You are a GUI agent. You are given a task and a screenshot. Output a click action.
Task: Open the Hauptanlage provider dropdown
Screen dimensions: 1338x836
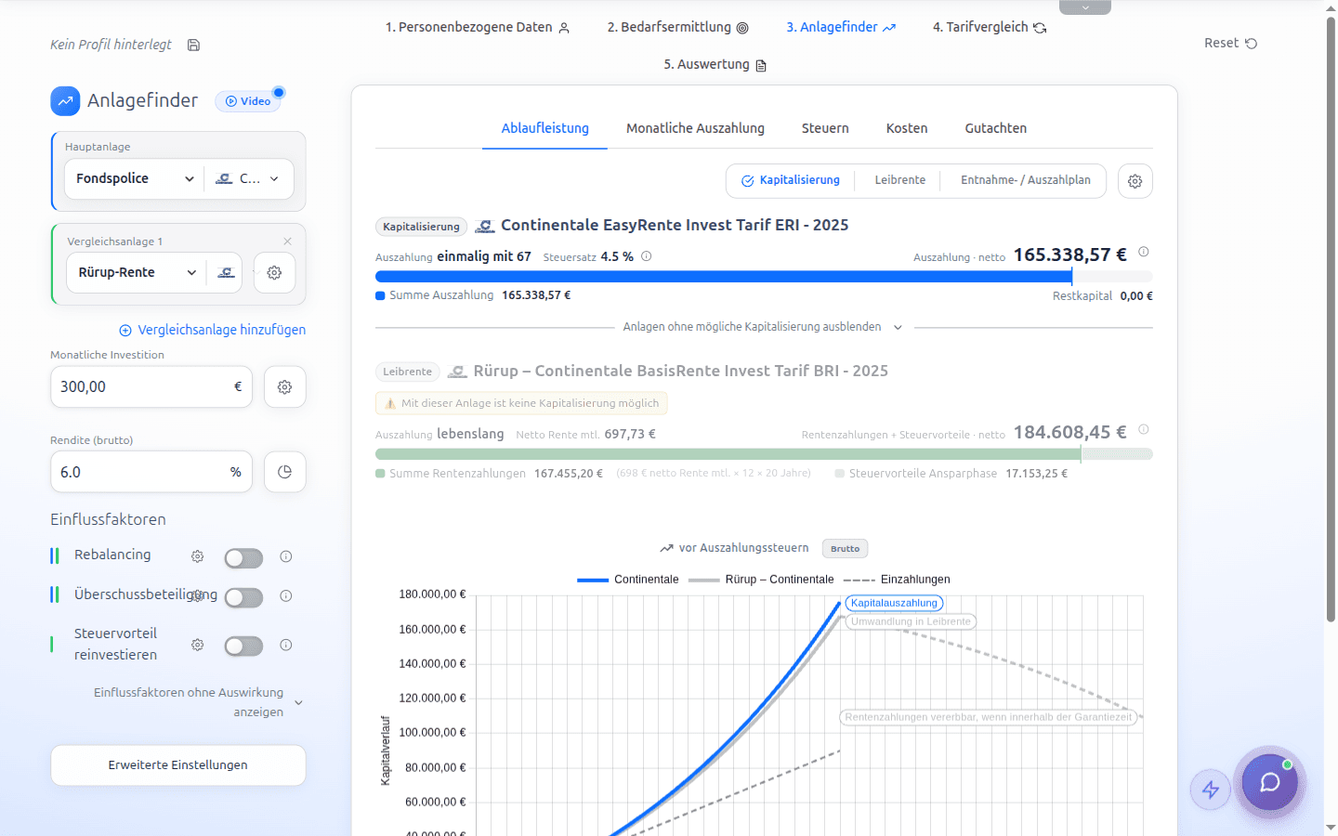pos(248,179)
